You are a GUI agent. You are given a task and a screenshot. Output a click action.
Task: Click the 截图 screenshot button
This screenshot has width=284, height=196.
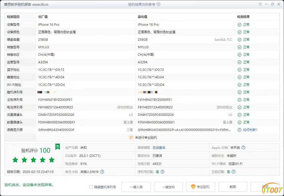click(233, 187)
